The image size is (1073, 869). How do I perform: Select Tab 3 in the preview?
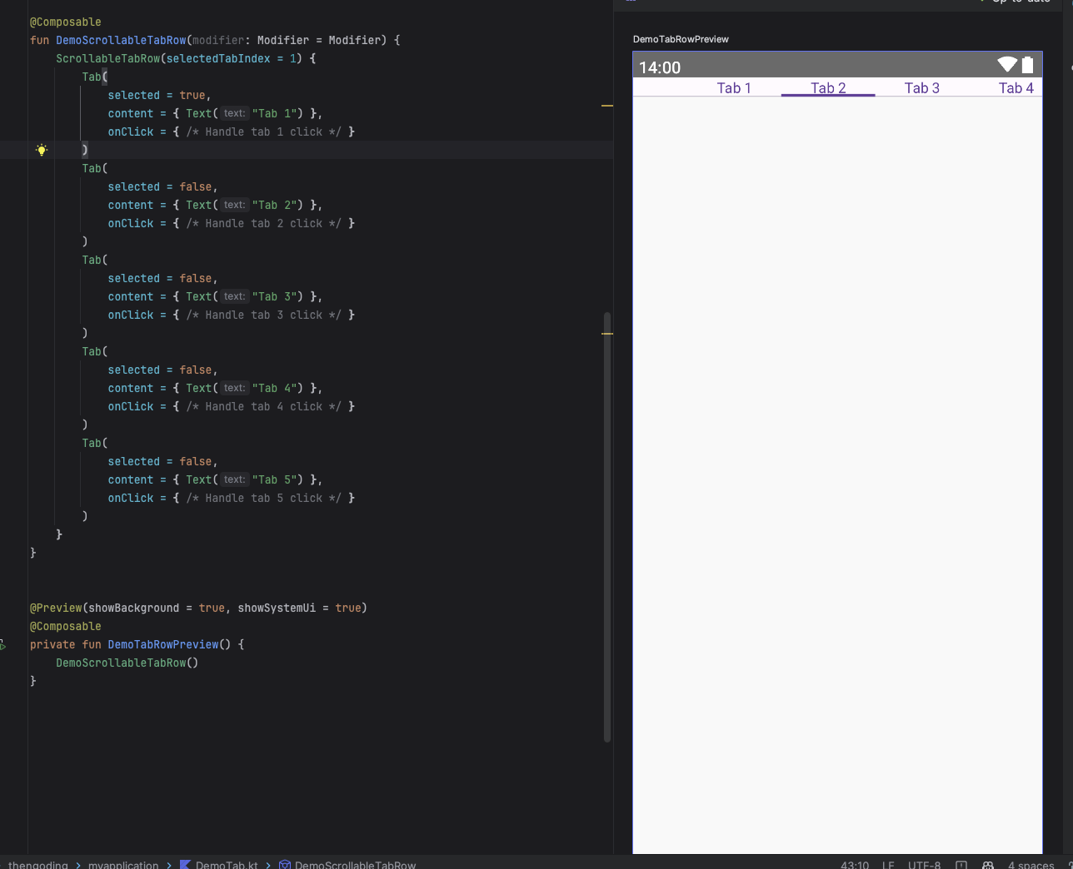[x=922, y=88]
